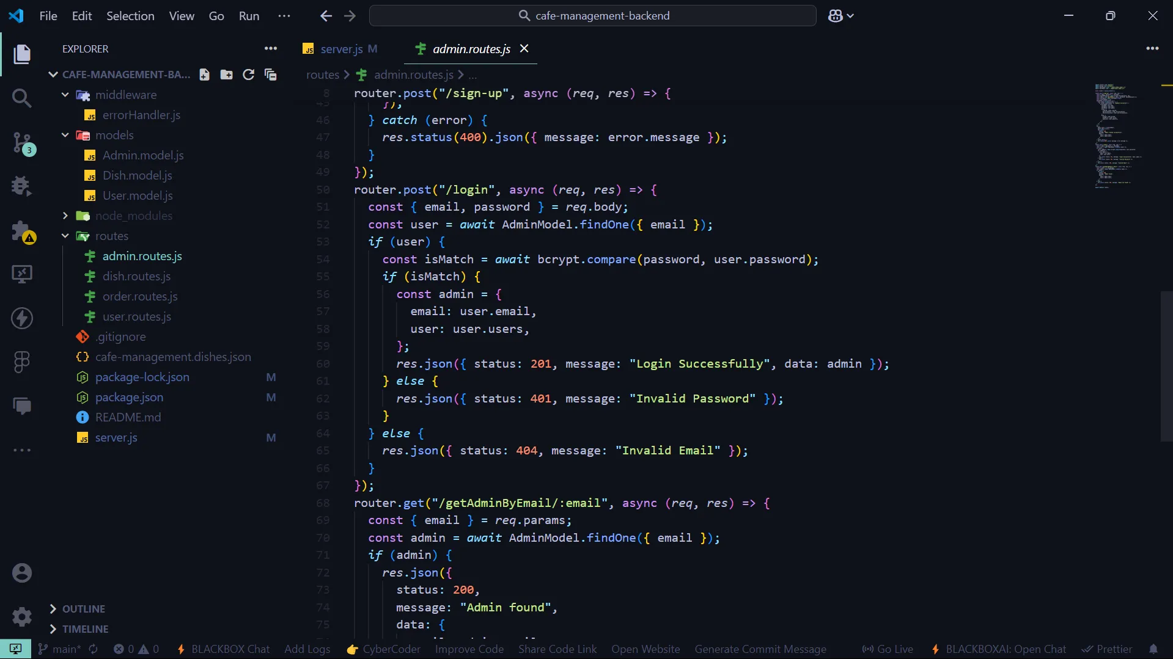This screenshot has height=659, width=1173.
Task: Open Figma icon in activity bar
Action: tap(22, 362)
